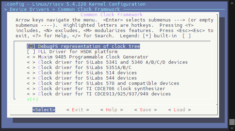Toggle DebugFS representation of clock tree checkbox
The image size is (235, 131).
[x=83, y=46]
